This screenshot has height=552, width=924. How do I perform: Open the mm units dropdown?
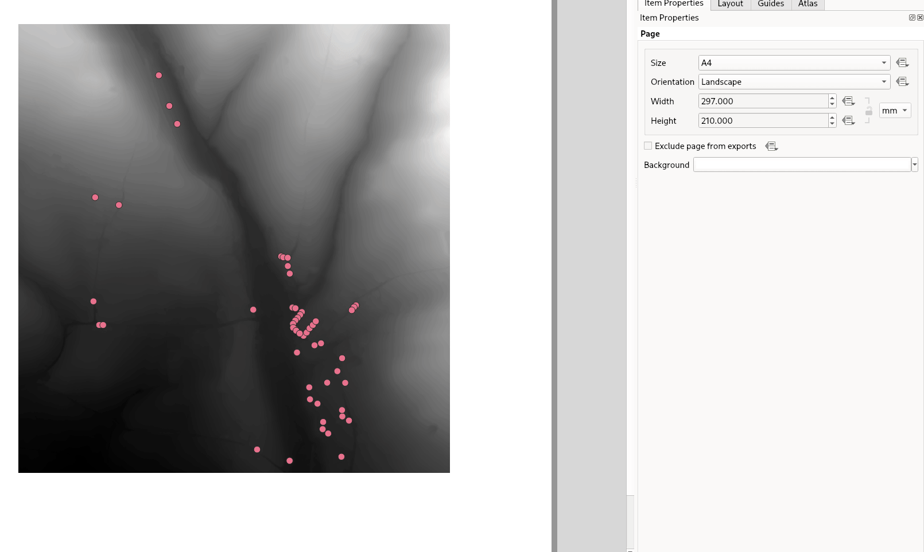[x=895, y=111]
